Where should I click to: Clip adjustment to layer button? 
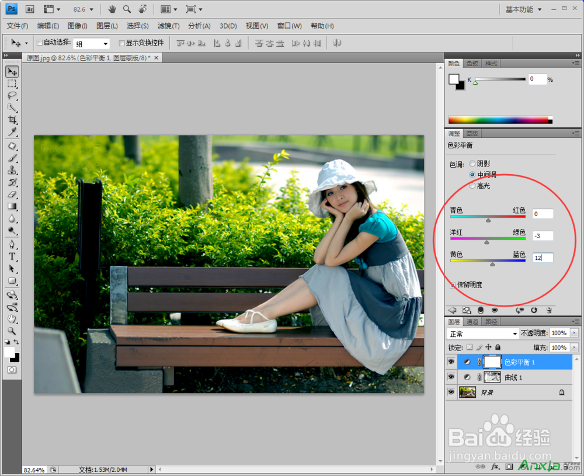481,310
